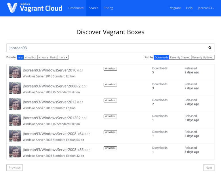Sort results by Recently Created
The height and width of the screenshot is (174, 221).
tap(180, 57)
